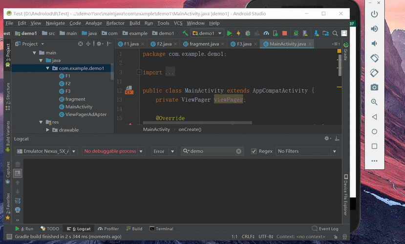Open the Run tool window button

point(24,229)
